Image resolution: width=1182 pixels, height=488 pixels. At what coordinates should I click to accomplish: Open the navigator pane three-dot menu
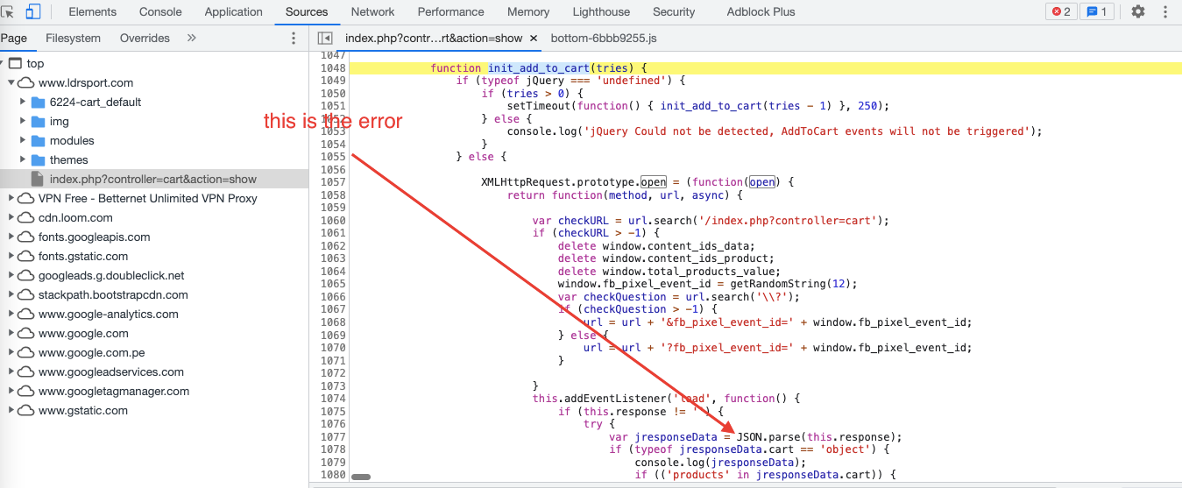tap(294, 39)
